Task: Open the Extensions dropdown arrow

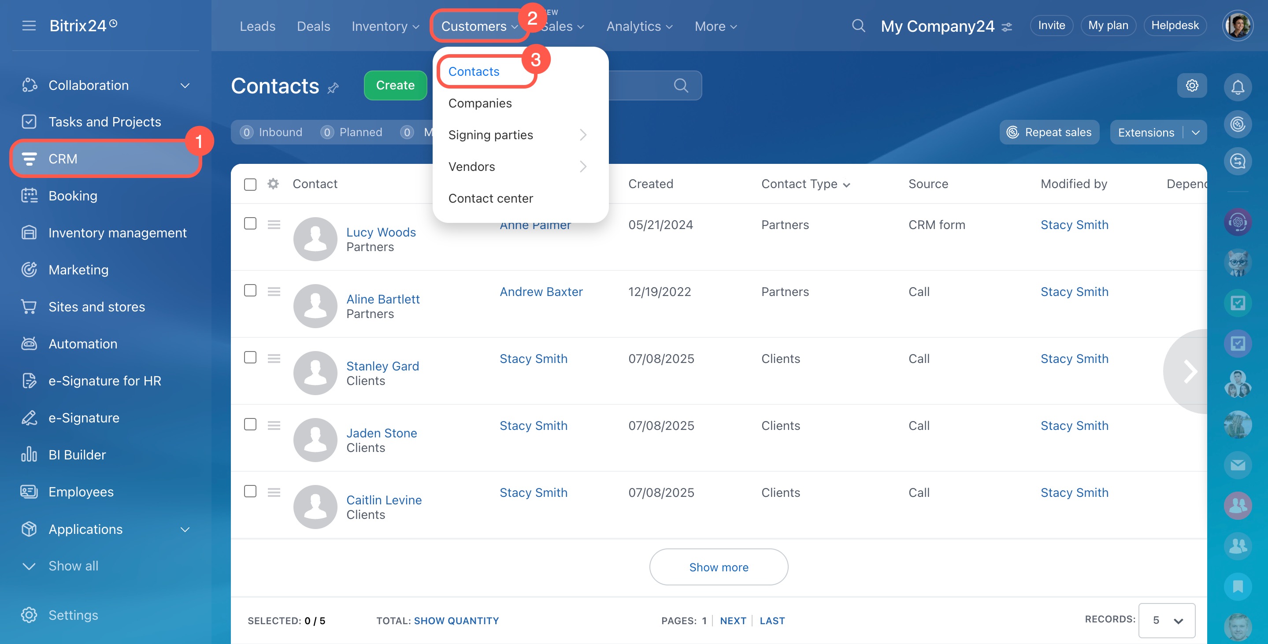Action: [x=1196, y=132]
